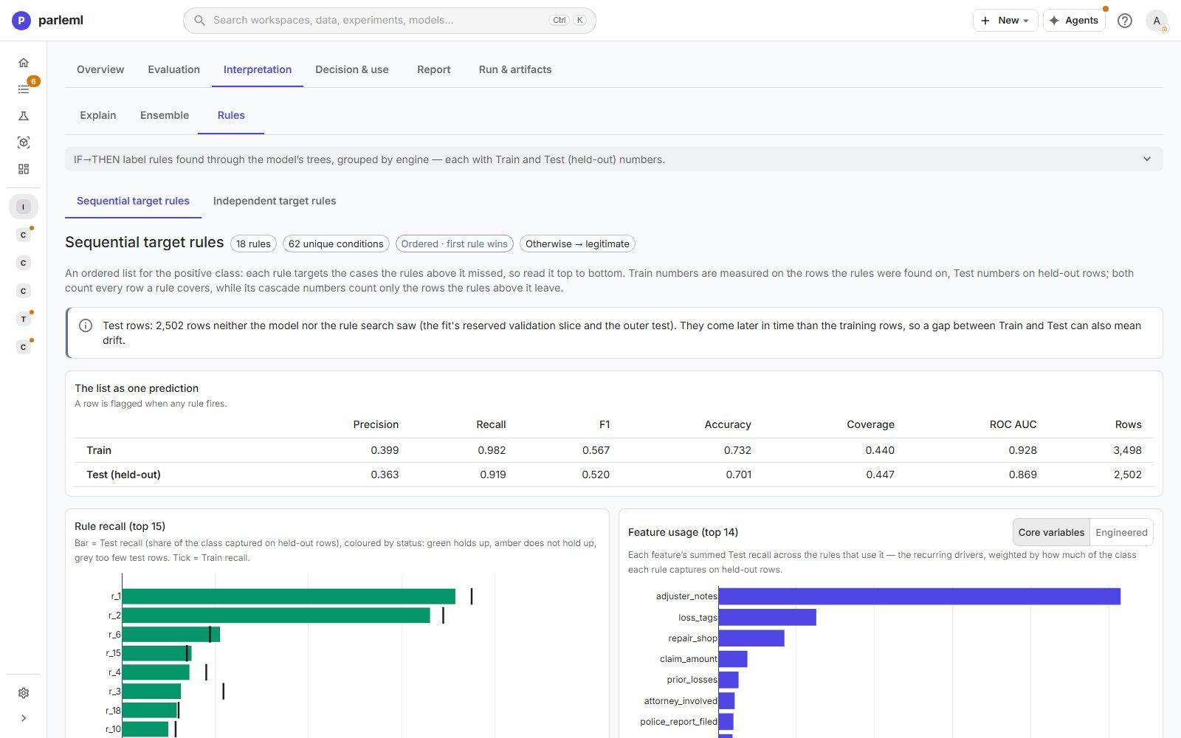Switch to the Explain sub-tab
This screenshot has width=1181, height=738.
pos(98,115)
